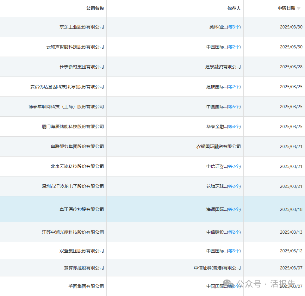305x296 pixels.
Task: Open 慧算账控股有限公司 entry
Action: click(x=84, y=268)
